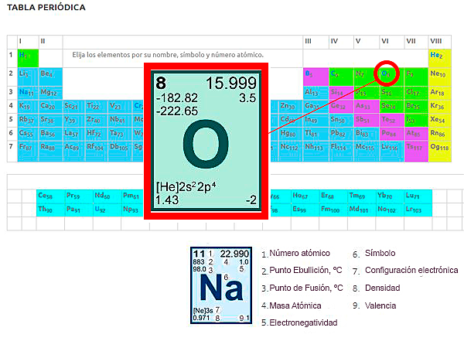Click the Radon Rn86 cell
The width and height of the screenshot is (464, 348).
pyautogui.click(x=440, y=134)
